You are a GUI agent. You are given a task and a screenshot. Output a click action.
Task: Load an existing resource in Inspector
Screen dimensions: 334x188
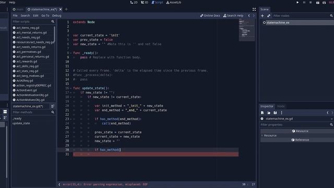click(269, 113)
